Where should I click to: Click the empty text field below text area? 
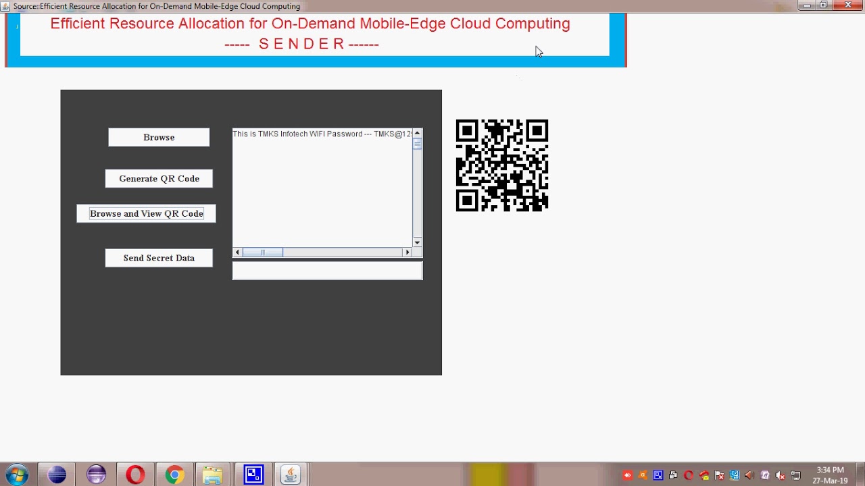(x=327, y=271)
